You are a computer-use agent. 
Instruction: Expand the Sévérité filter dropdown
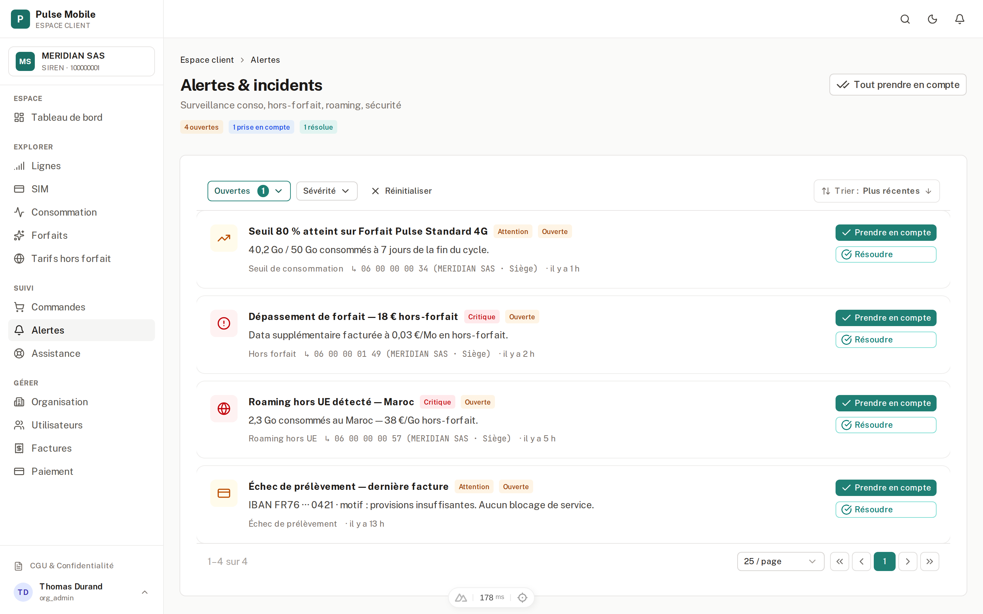tap(327, 191)
